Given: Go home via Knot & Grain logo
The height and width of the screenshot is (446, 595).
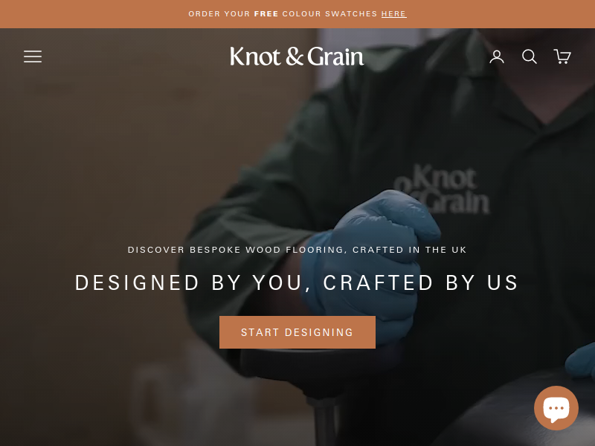Looking at the screenshot, I should pyautogui.click(x=297, y=56).
